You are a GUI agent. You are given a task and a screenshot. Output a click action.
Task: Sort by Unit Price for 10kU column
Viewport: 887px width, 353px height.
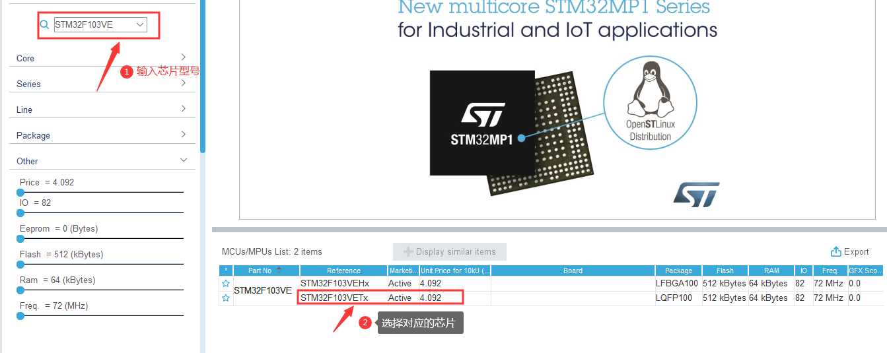click(x=454, y=271)
